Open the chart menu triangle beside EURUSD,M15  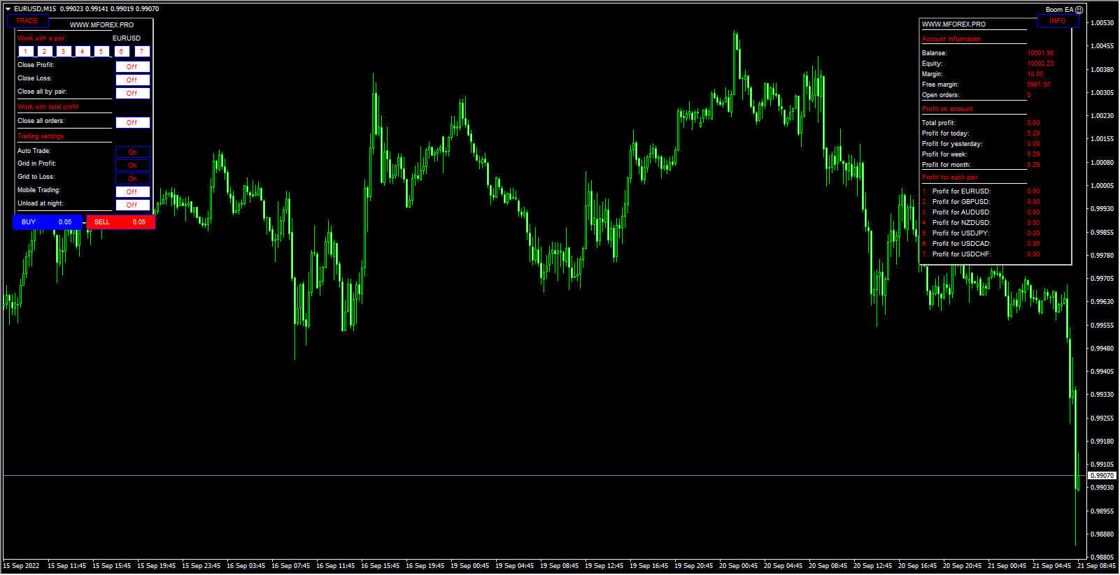[x=8, y=9]
